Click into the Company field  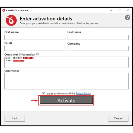coord(98,48)
